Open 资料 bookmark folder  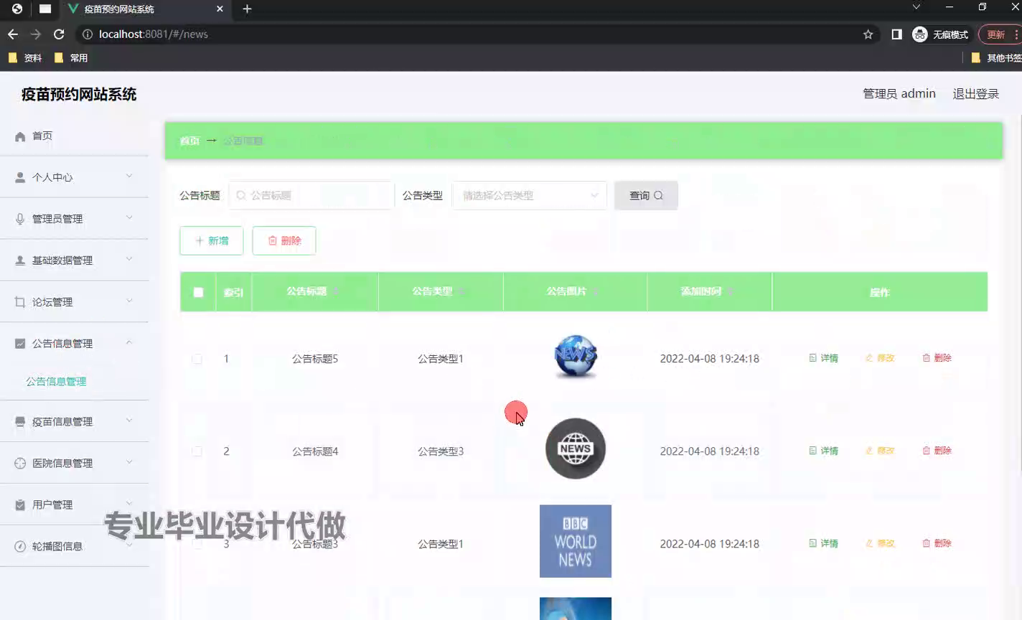[x=25, y=58]
